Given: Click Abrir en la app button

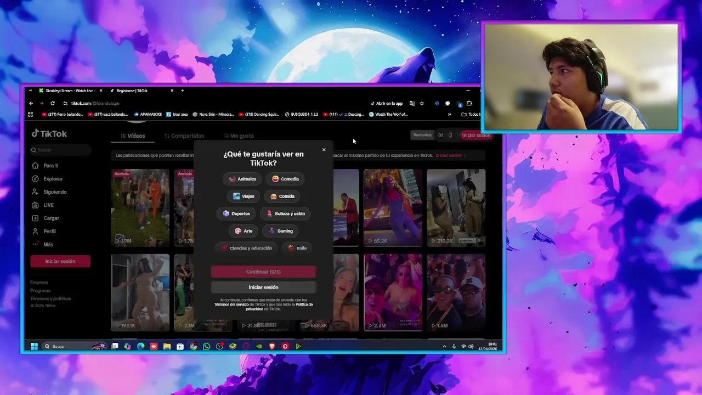Looking at the screenshot, I should 387,103.
